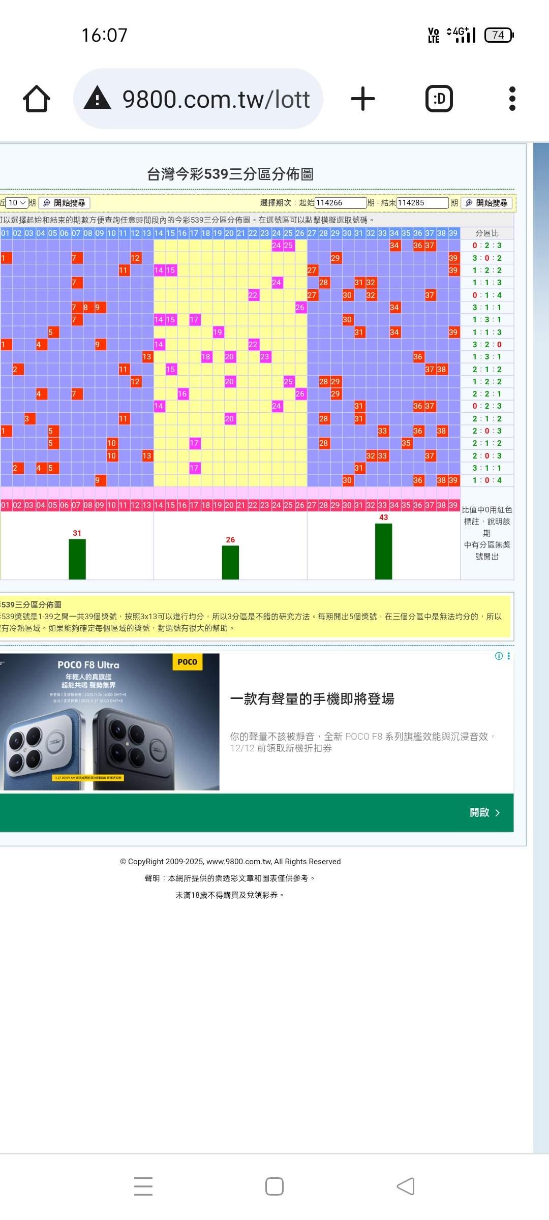This screenshot has height=1220, width=549.
Task: Click header number 01 above the grid
Action: click(6, 233)
